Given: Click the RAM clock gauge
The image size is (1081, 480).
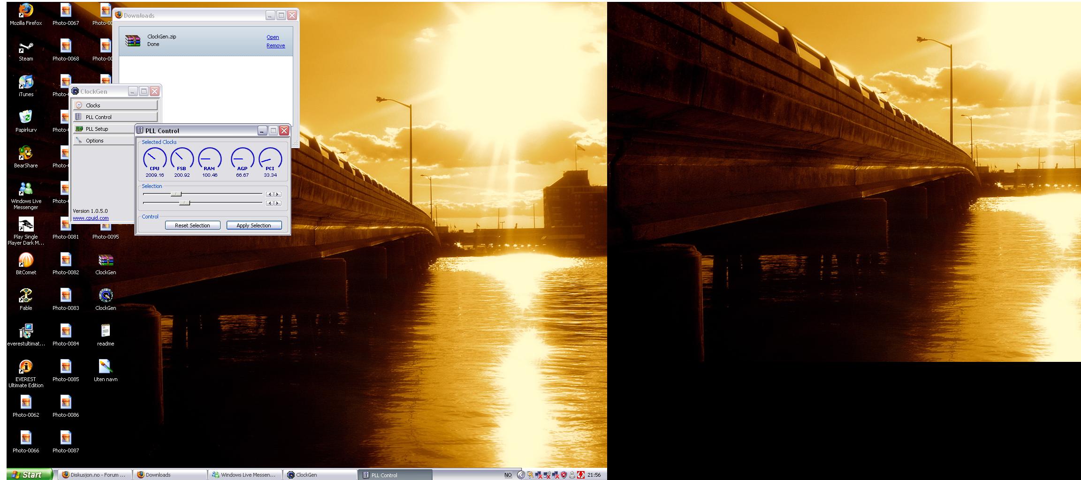Looking at the screenshot, I should click(210, 159).
